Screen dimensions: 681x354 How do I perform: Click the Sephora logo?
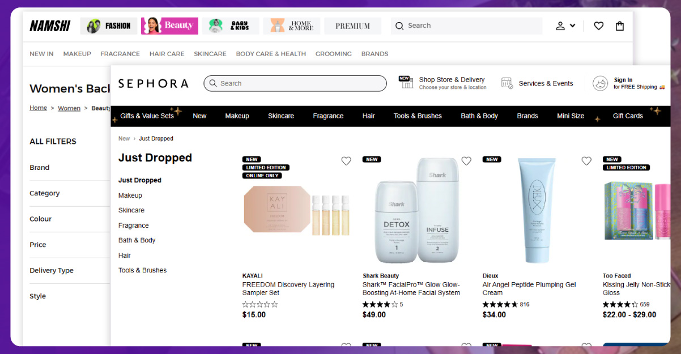click(x=153, y=83)
